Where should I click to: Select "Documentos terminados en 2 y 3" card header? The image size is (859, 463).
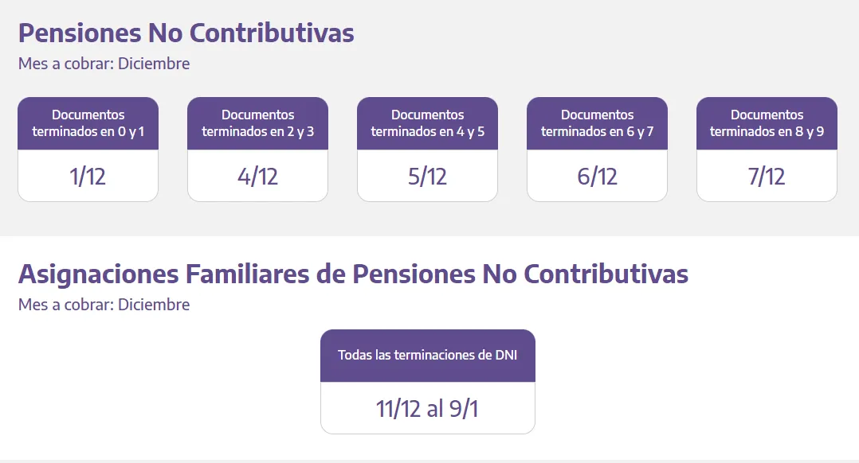(x=257, y=123)
